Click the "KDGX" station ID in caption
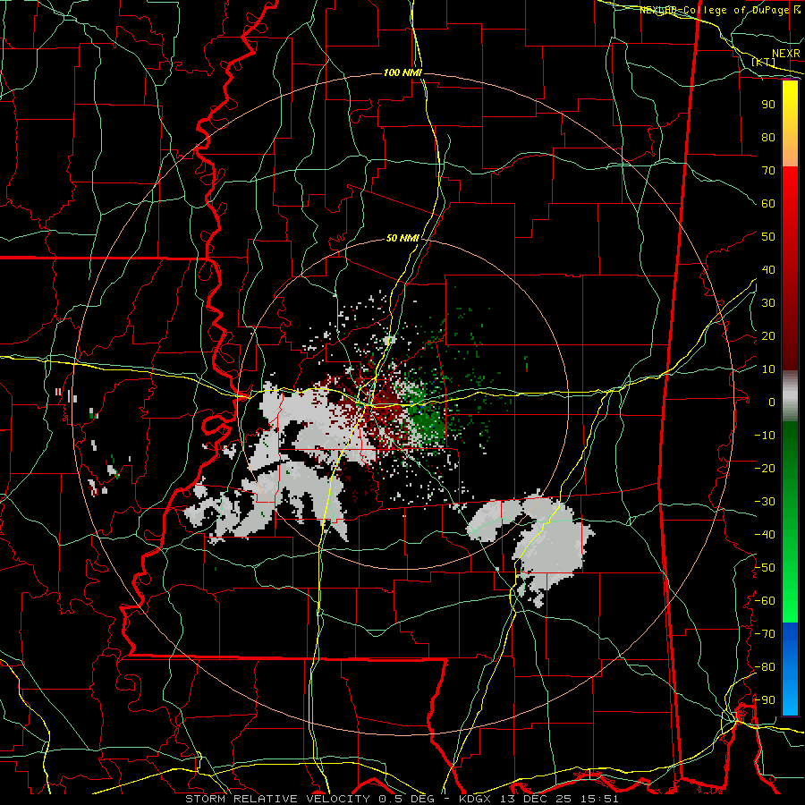 (473, 799)
